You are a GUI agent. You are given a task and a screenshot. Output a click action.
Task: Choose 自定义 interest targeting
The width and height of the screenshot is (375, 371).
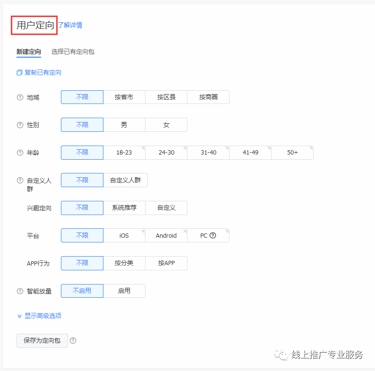(x=166, y=208)
